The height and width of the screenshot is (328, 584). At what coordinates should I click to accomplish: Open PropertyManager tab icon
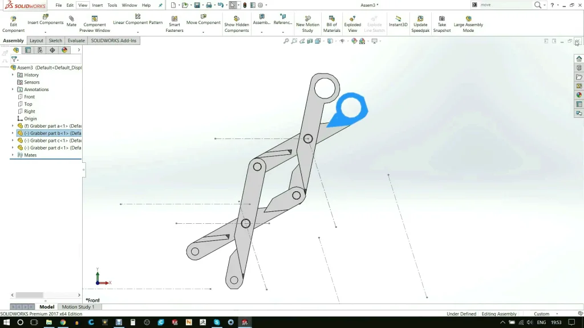[x=28, y=50]
